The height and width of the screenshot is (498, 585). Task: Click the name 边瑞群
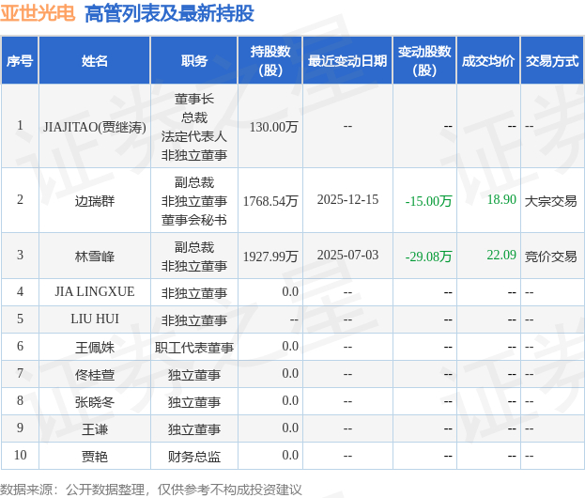95,201
